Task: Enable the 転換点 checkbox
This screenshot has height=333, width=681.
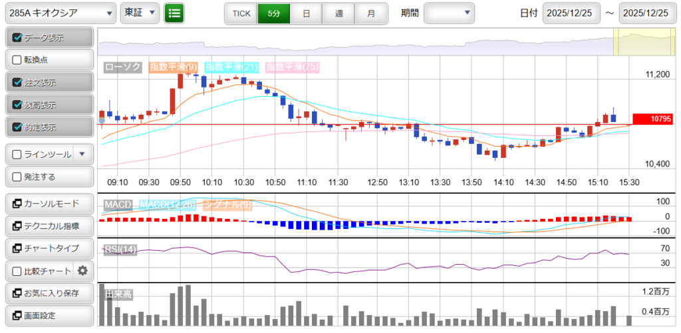Action: [18, 60]
